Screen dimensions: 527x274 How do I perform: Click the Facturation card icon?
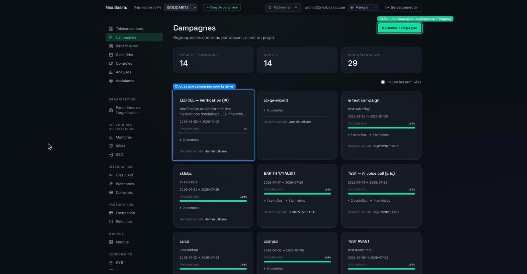(111, 213)
